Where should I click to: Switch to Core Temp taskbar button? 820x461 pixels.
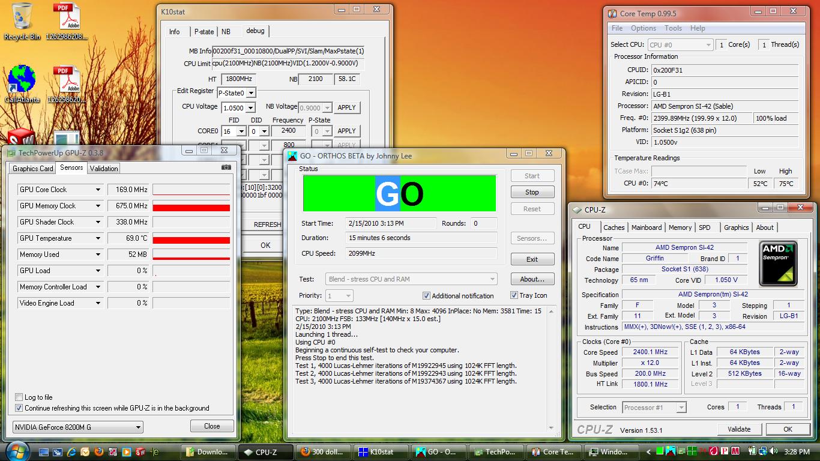coord(553,452)
